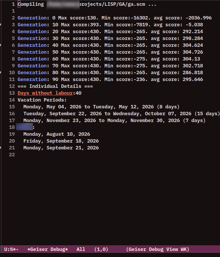Click Monday, August 10, 2026 line
This screenshot has height=257, width=220.
pos(57,134)
